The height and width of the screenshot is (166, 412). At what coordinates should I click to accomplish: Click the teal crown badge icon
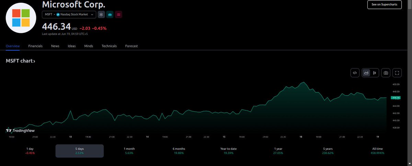pyautogui.click(x=110, y=14)
